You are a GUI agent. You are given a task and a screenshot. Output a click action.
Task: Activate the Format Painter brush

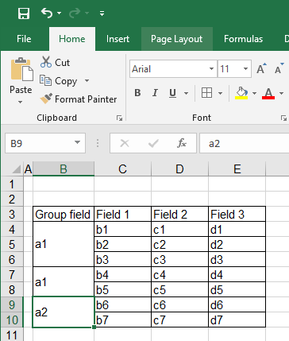coord(79,99)
